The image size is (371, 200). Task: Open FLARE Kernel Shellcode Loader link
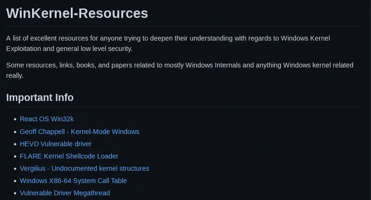pos(69,156)
